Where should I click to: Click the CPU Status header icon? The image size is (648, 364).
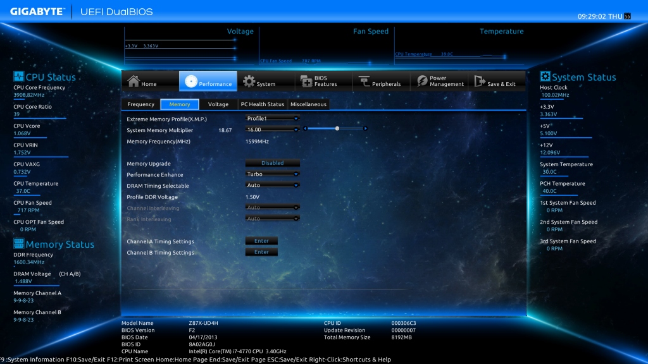[18, 76]
